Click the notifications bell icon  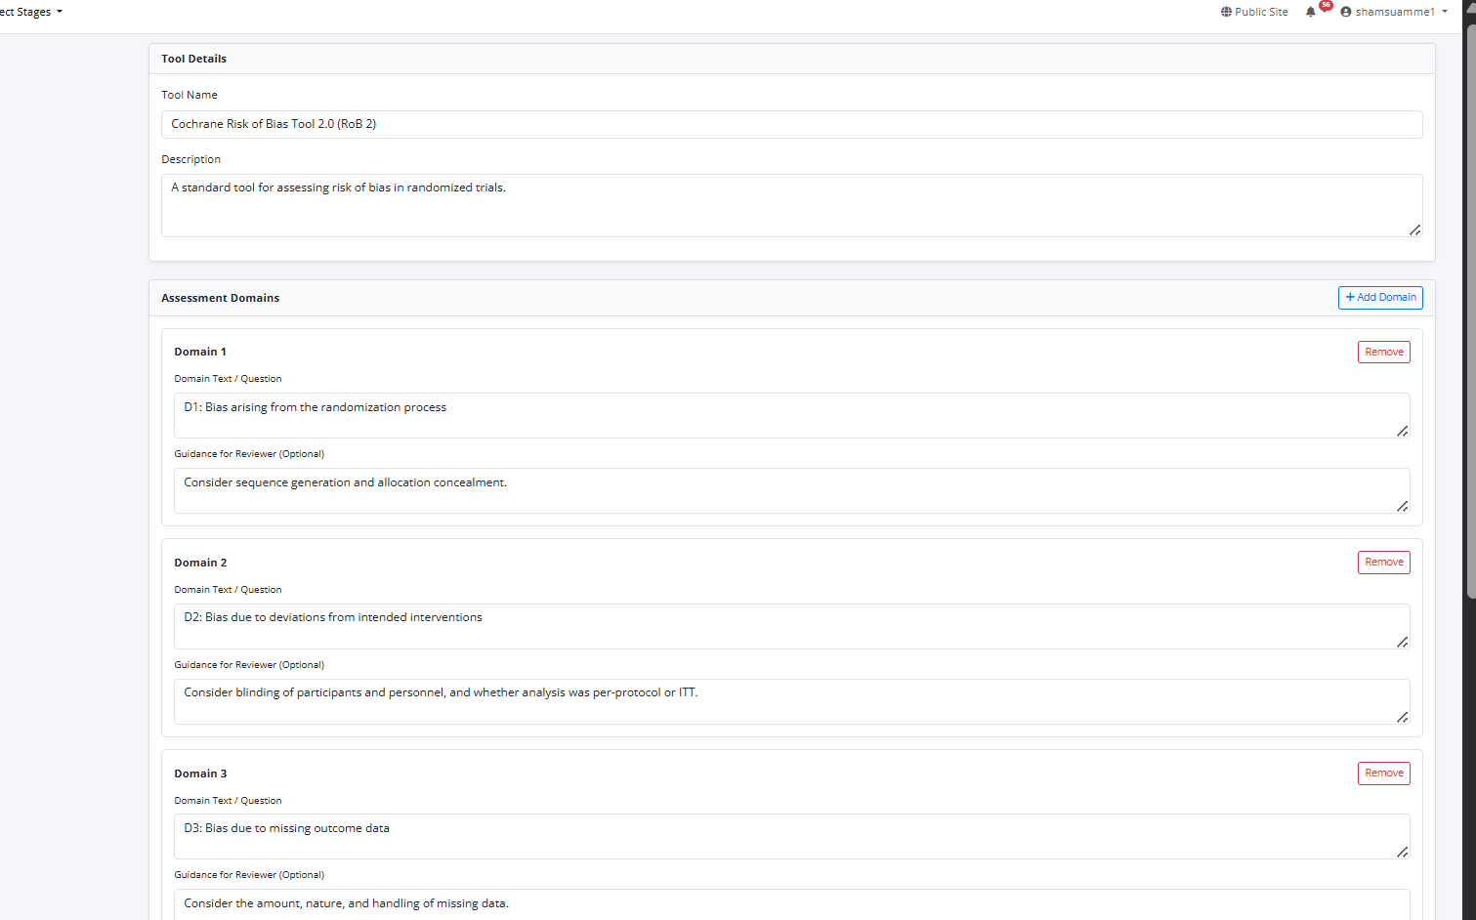[1310, 13]
